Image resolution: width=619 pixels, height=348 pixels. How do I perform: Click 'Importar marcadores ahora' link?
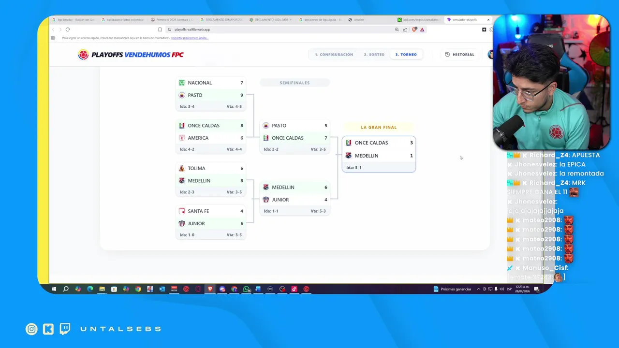tap(190, 38)
